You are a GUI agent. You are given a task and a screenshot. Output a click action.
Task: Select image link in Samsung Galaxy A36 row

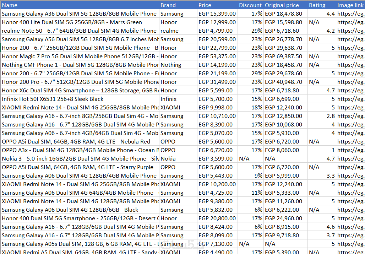coord(350,14)
